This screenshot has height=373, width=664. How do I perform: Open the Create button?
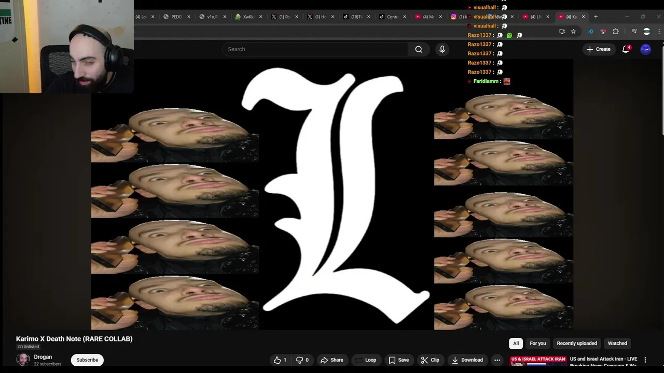click(598, 49)
